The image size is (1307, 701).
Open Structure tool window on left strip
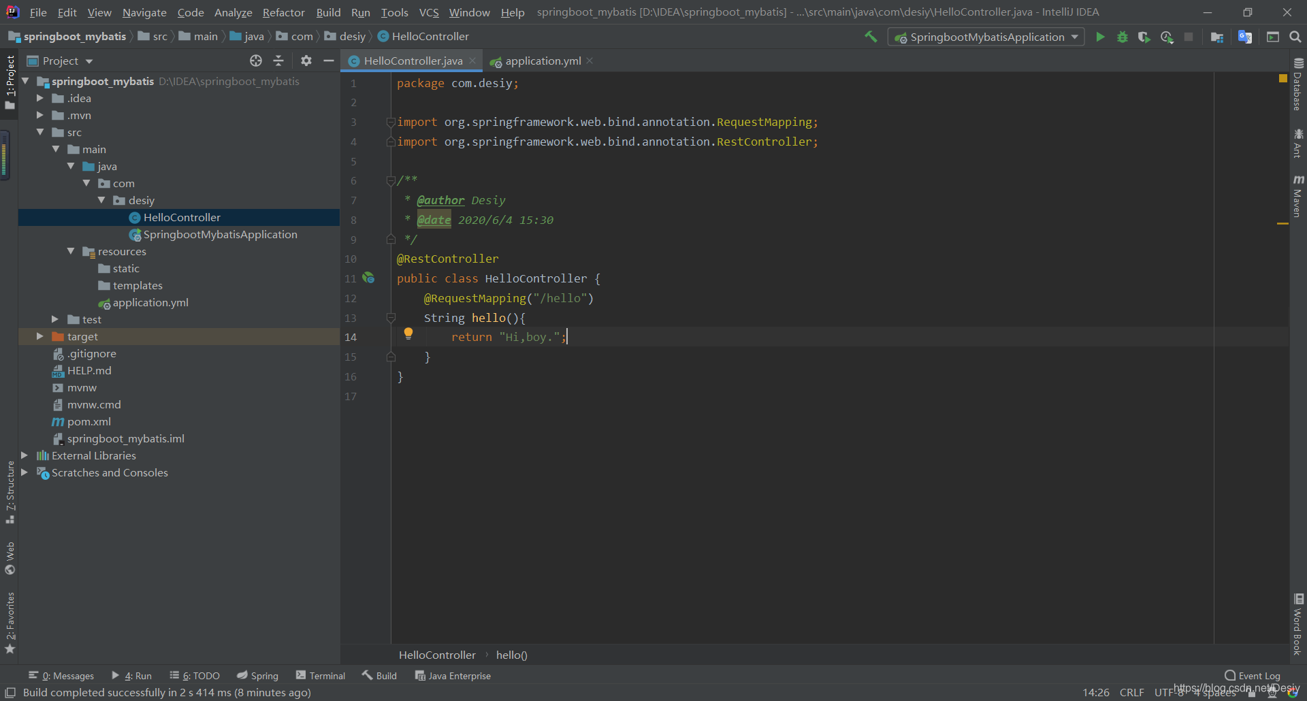10,492
